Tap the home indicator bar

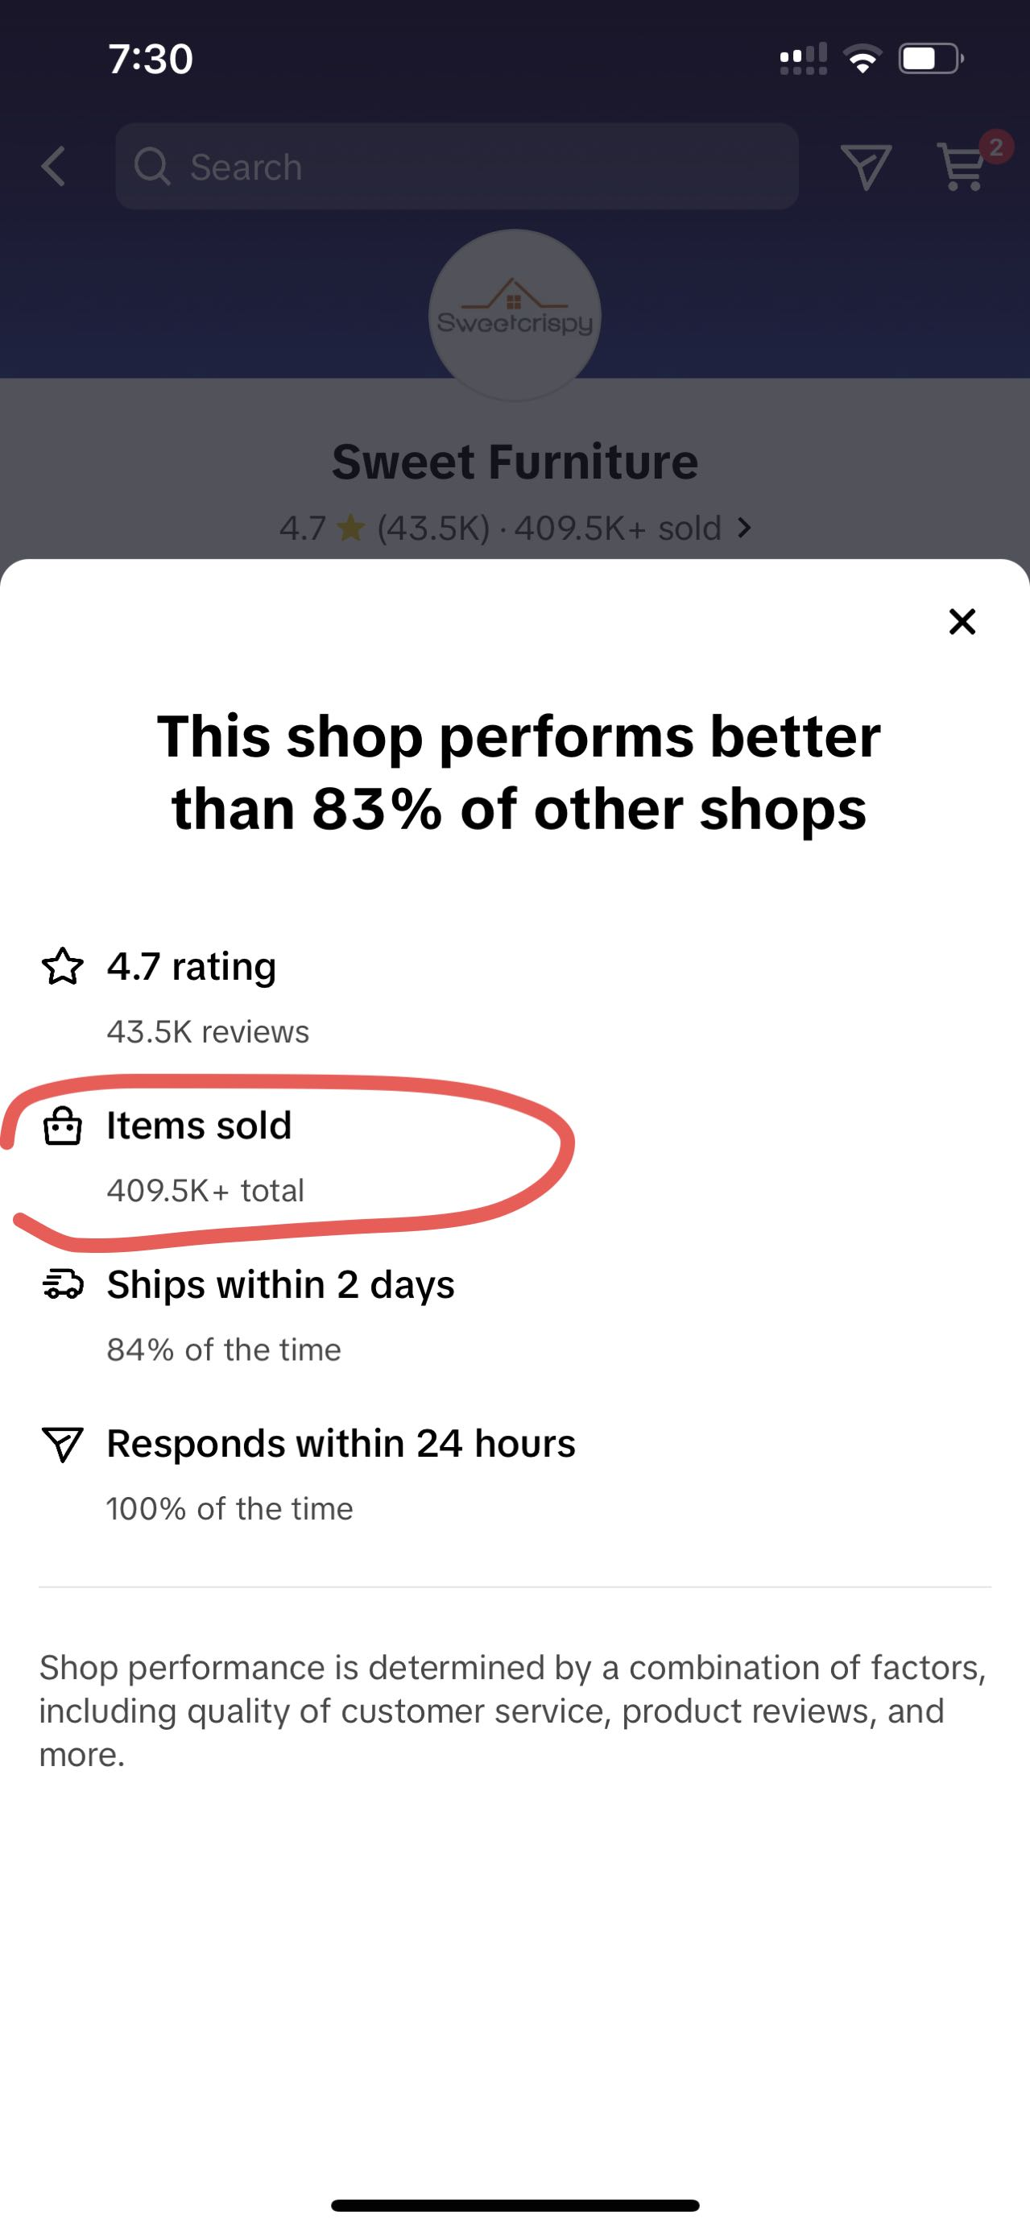[514, 2205]
